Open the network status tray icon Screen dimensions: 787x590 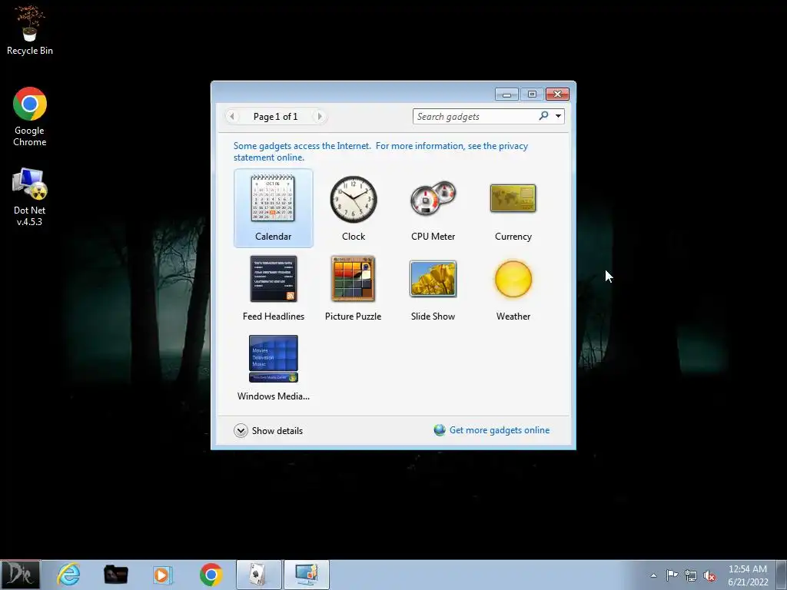coord(691,575)
